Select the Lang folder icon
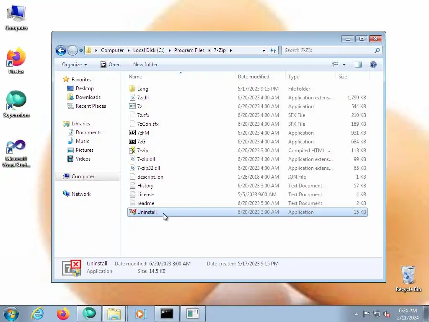 [132, 88]
